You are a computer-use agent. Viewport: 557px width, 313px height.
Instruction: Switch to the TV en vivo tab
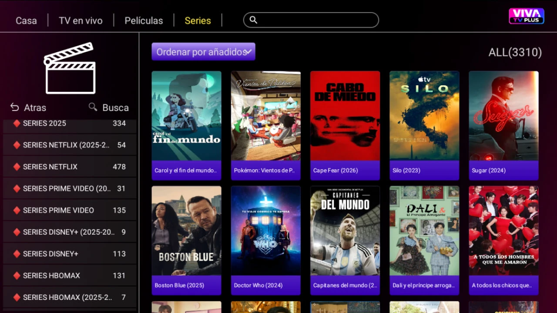click(x=81, y=20)
